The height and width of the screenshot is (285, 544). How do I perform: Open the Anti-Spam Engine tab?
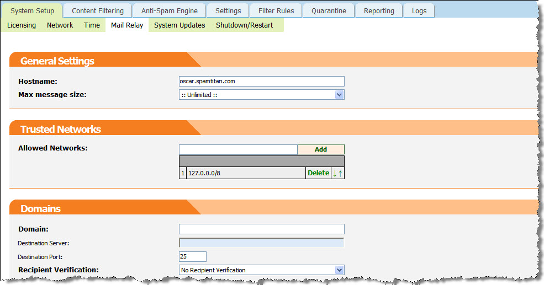click(x=169, y=10)
